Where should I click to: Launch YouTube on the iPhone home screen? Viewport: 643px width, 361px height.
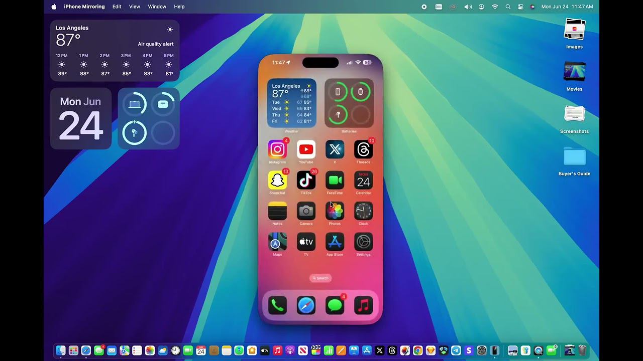pos(306,149)
